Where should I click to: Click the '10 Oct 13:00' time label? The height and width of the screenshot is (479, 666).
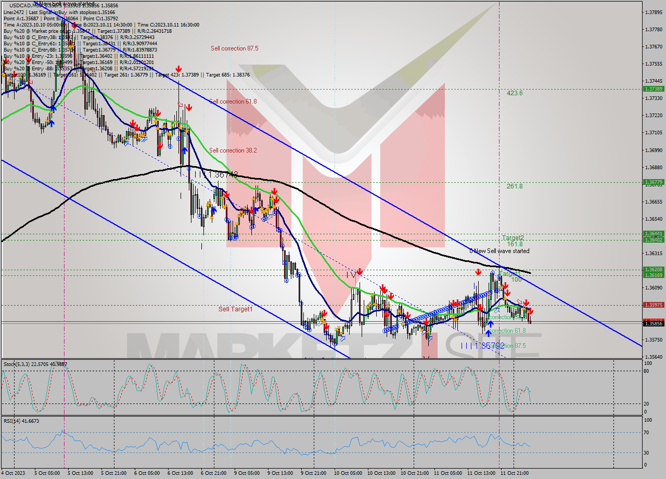pos(382,473)
